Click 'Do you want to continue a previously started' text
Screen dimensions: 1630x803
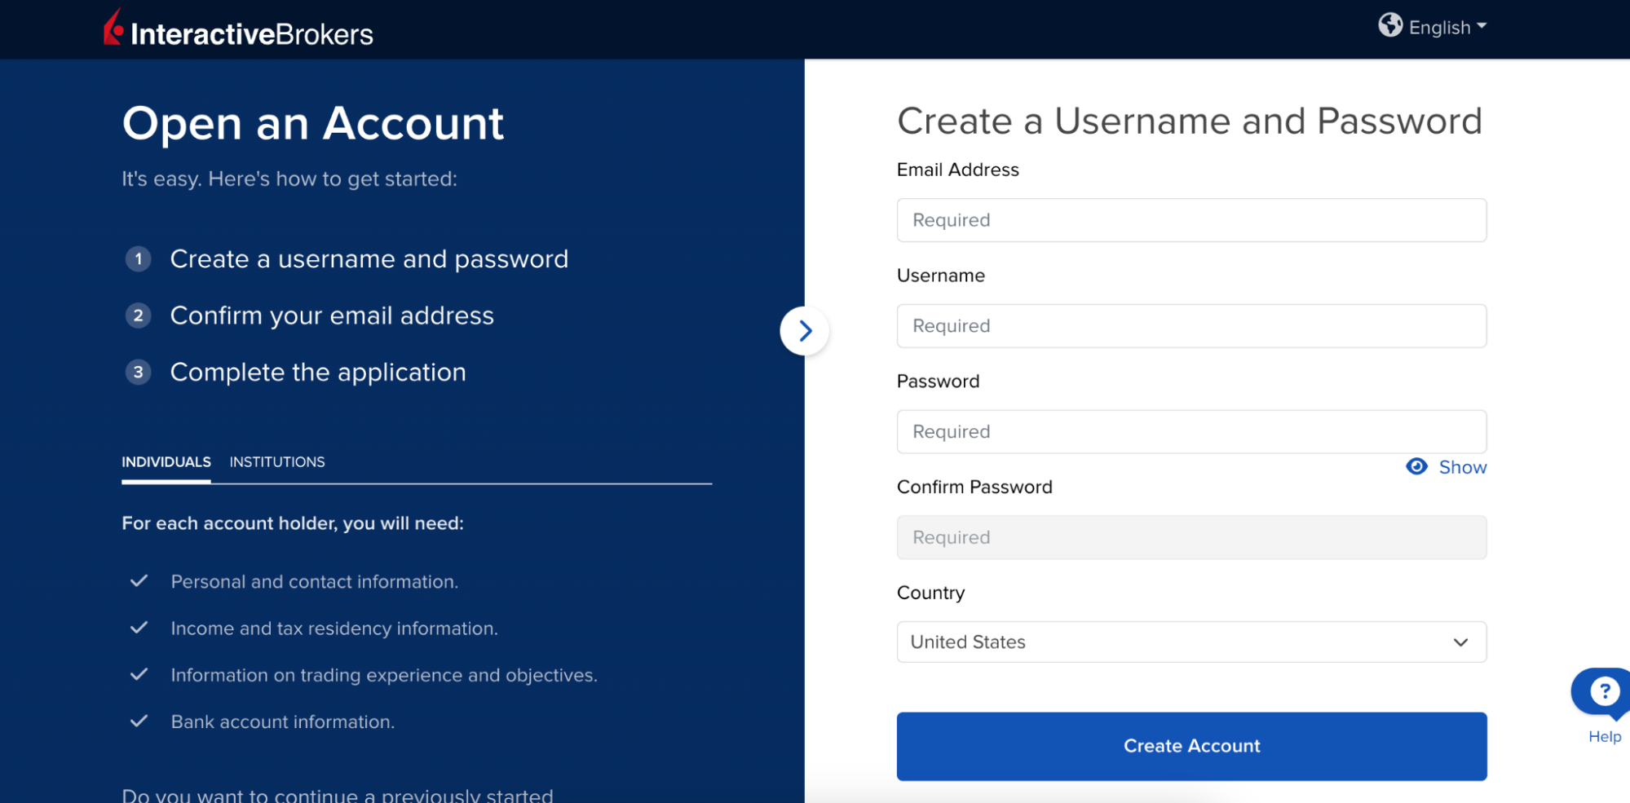click(x=338, y=795)
